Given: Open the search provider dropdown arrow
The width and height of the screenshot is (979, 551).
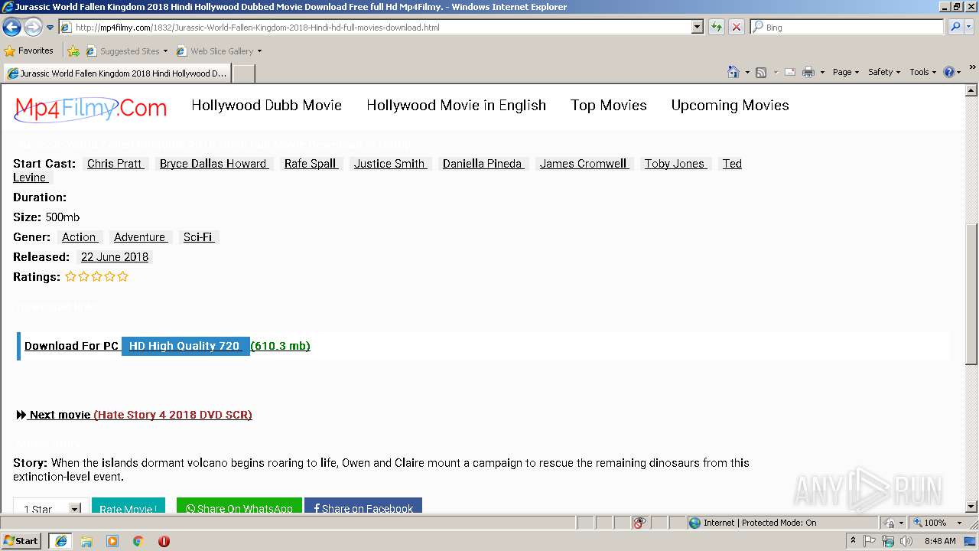Looking at the screenshot, I should coord(969,27).
